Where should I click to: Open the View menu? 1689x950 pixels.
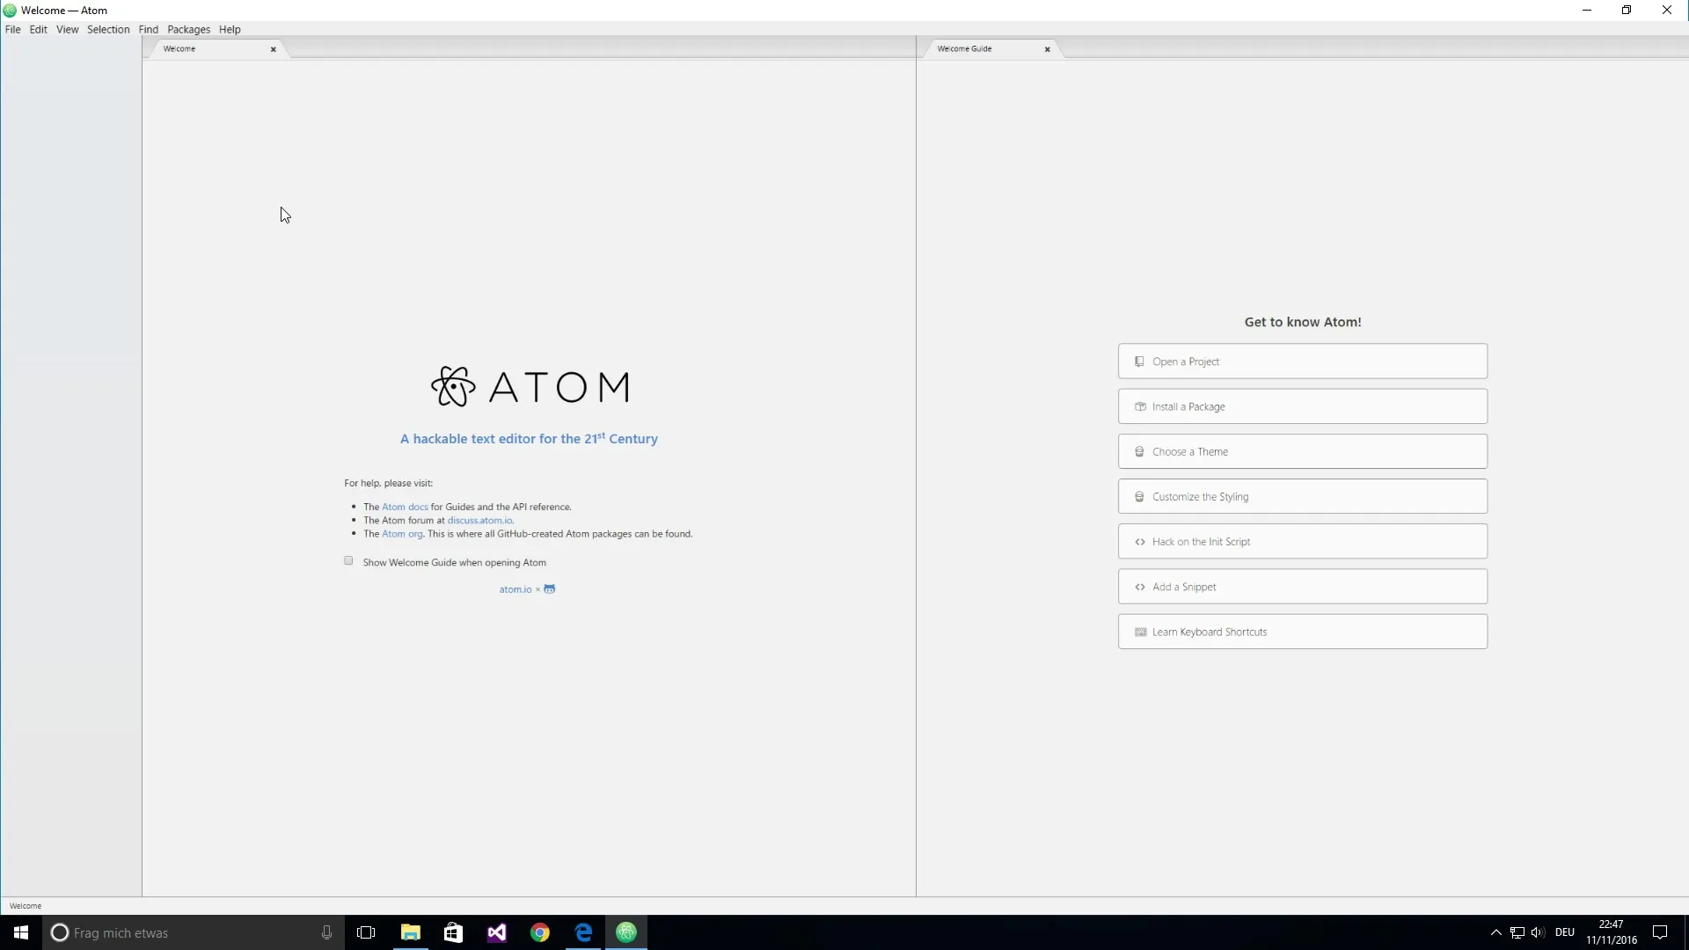point(68,29)
